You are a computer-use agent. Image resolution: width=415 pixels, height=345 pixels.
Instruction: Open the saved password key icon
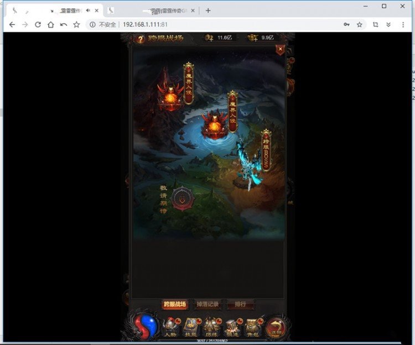click(x=346, y=24)
